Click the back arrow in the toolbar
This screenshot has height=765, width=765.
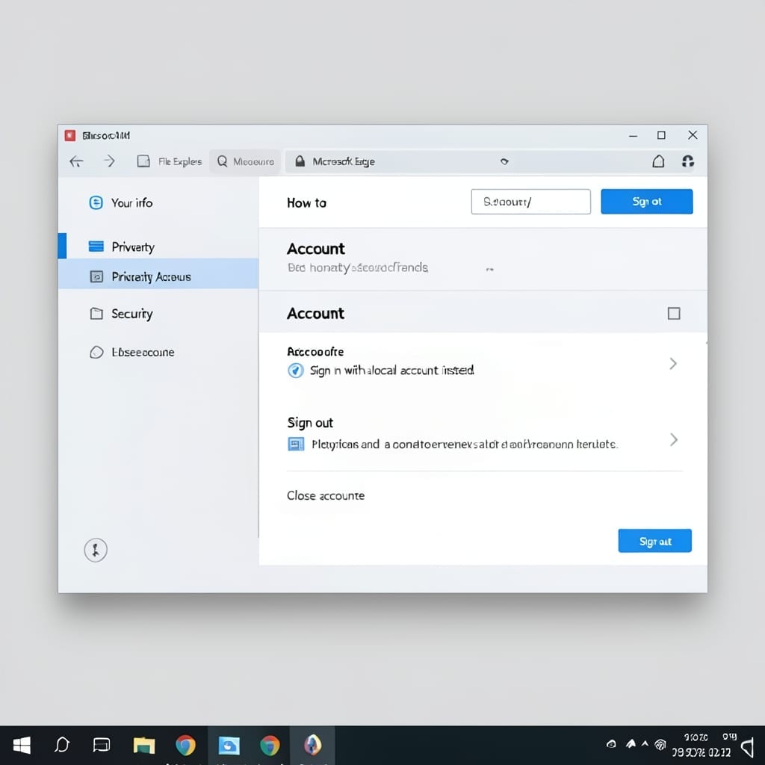[77, 161]
